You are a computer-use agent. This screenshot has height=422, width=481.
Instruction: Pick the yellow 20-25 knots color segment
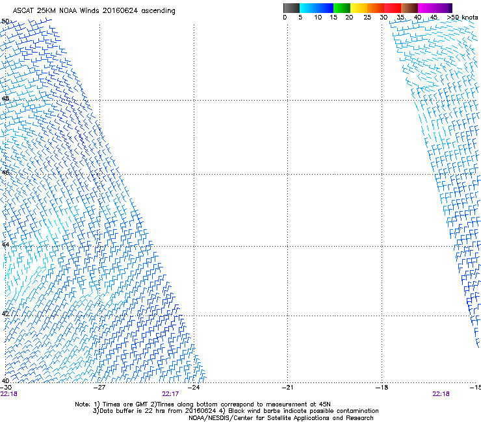click(359, 8)
